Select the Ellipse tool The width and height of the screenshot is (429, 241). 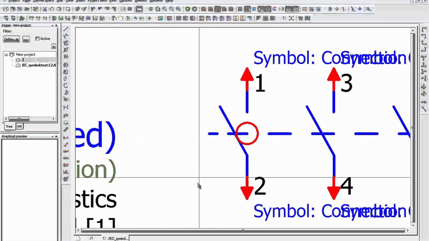coord(66,99)
